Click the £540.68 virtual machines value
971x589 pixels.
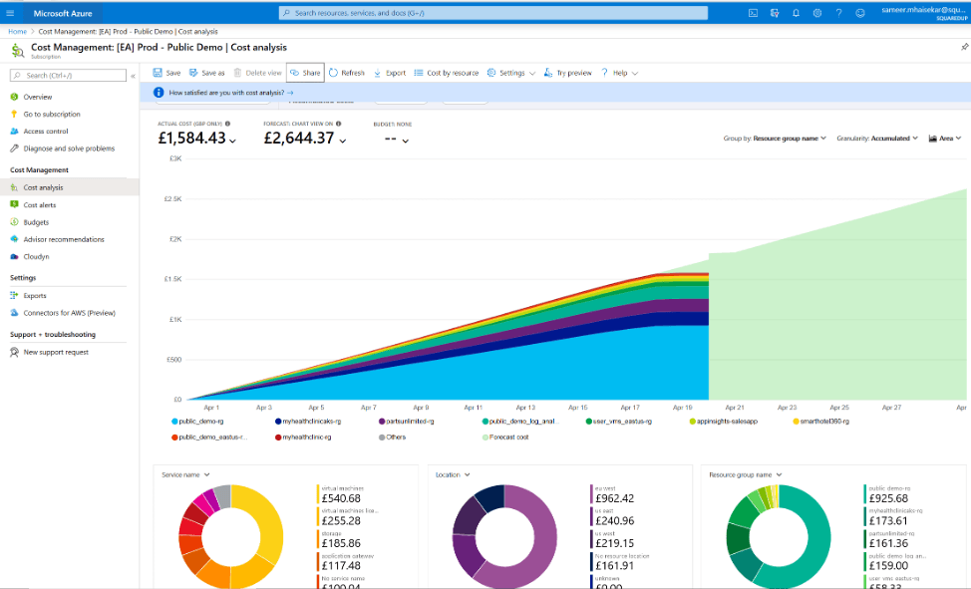[x=341, y=498]
